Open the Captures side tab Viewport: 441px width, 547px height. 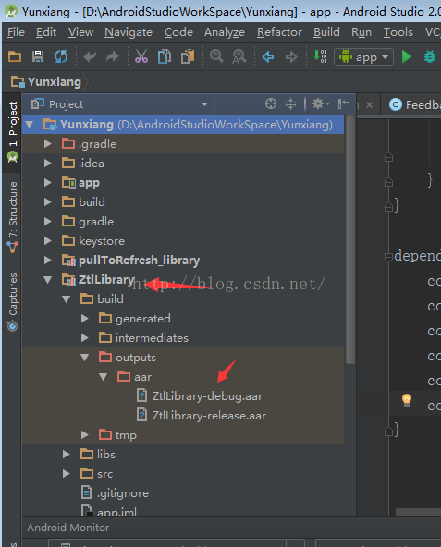coord(13,302)
